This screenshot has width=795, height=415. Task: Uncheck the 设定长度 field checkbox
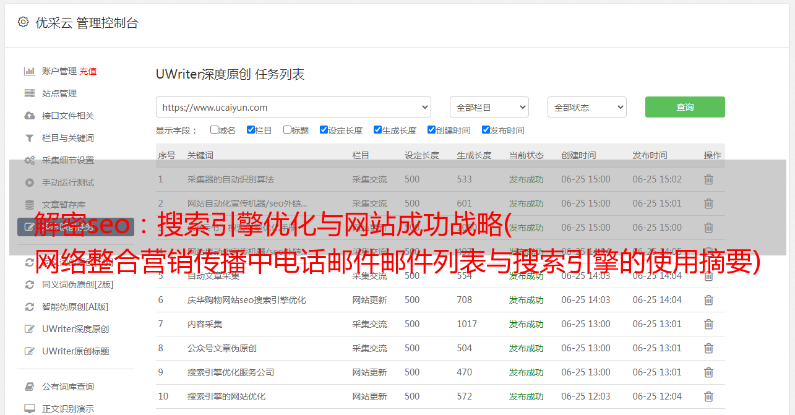(324, 130)
